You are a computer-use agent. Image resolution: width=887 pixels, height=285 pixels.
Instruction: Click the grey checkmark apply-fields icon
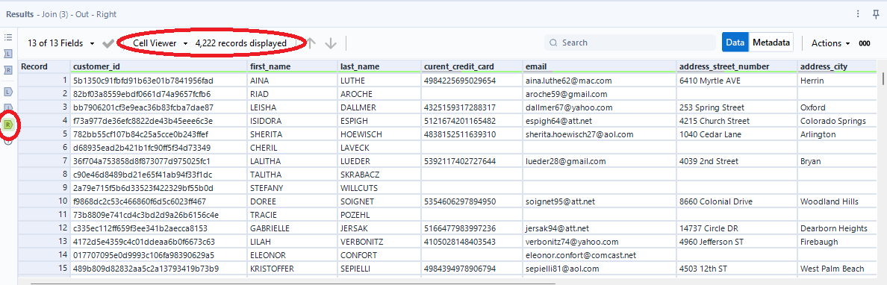[x=108, y=43]
